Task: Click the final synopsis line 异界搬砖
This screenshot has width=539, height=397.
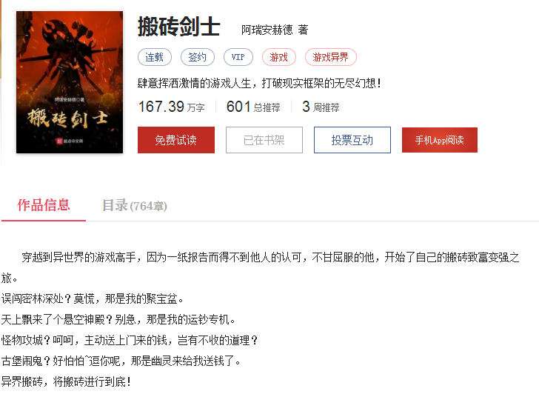Action: coord(67,381)
